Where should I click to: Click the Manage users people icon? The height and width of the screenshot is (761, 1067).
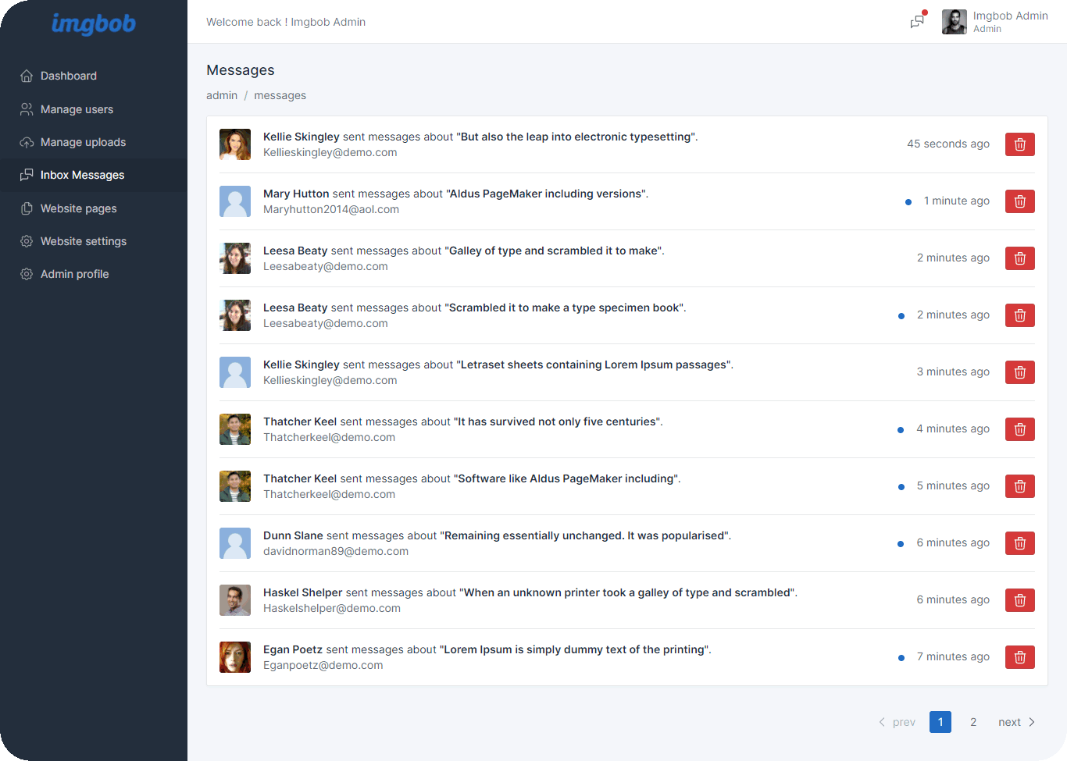coord(27,109)
